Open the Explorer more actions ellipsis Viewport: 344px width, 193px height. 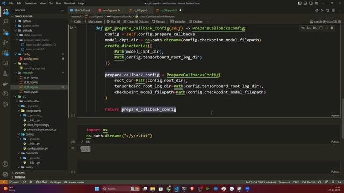(62, 10)
